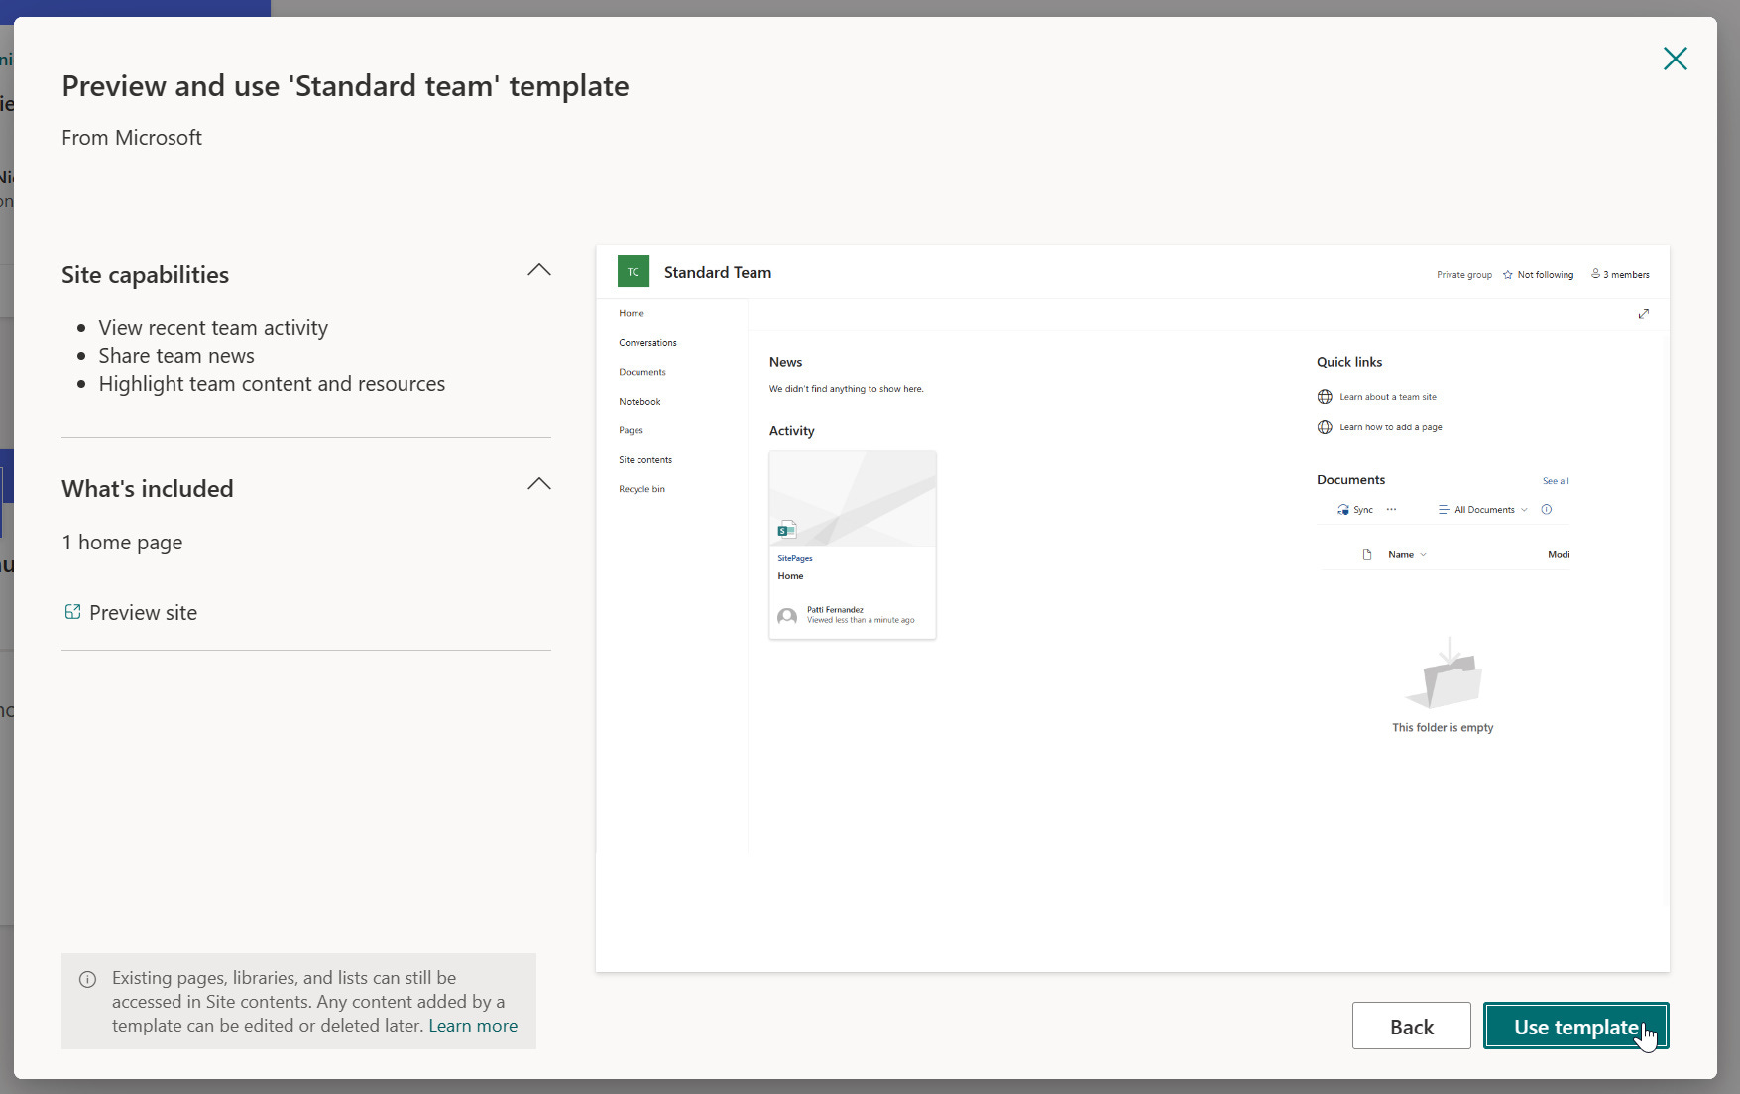Viewport: 1740px width, 1094px height.
Task: Open the Name column dropdown
Action: click(x=1407, y=555)
